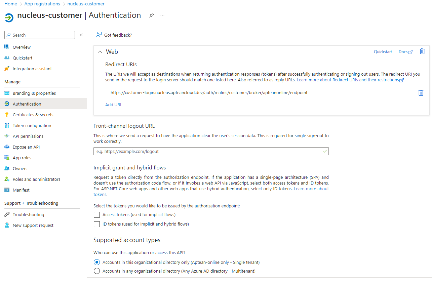This screenshot has width=432, height=281.
Task: Click the Quickstart cloud icon in the sidebar
Action: [x=7, y=58]
